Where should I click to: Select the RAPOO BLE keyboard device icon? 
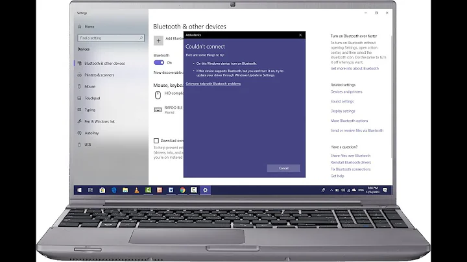pos(158,110)
